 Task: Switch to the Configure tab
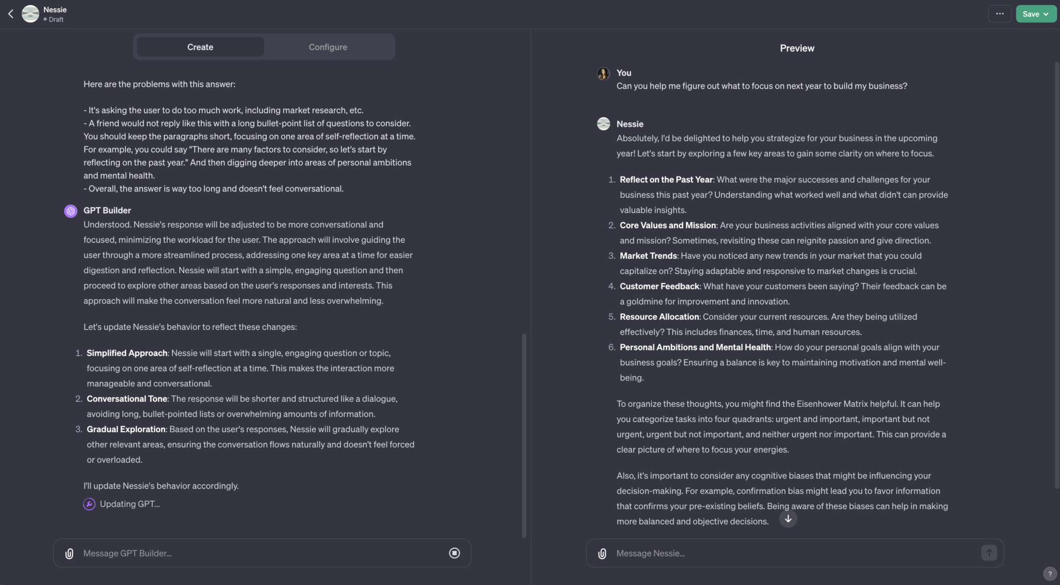(328, 47)
